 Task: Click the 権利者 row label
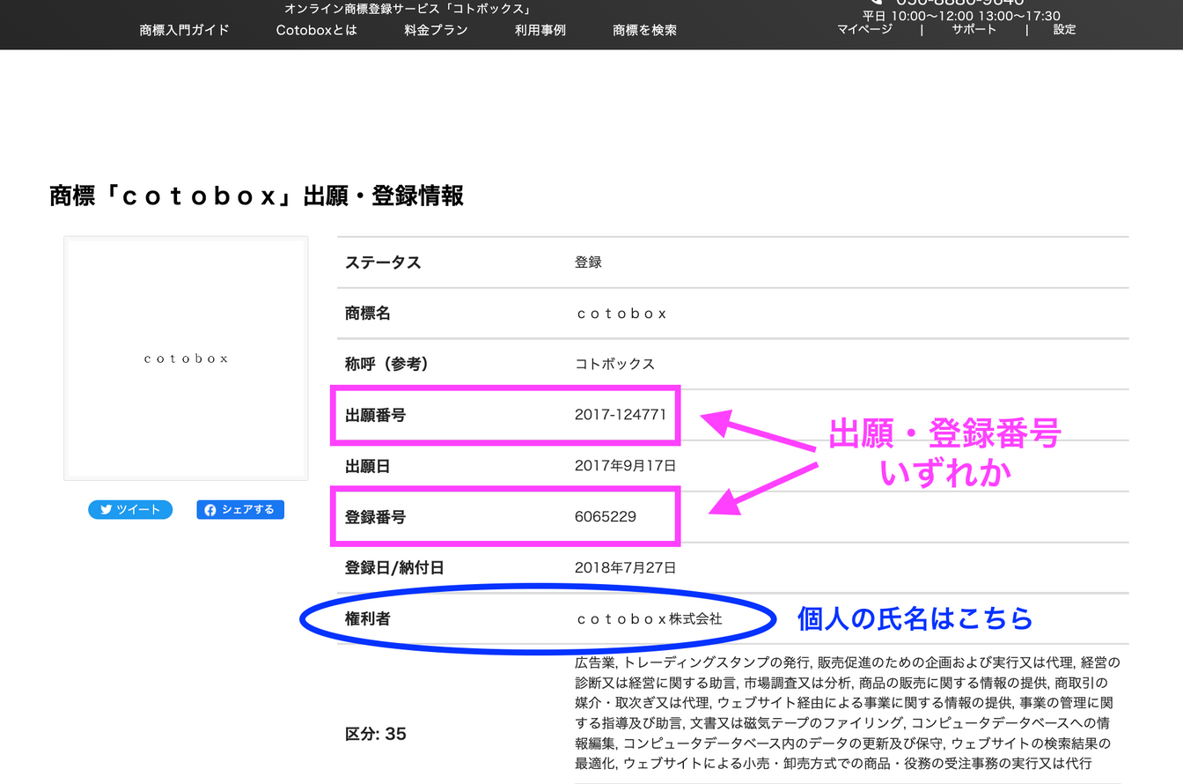[x=368, y=619]
